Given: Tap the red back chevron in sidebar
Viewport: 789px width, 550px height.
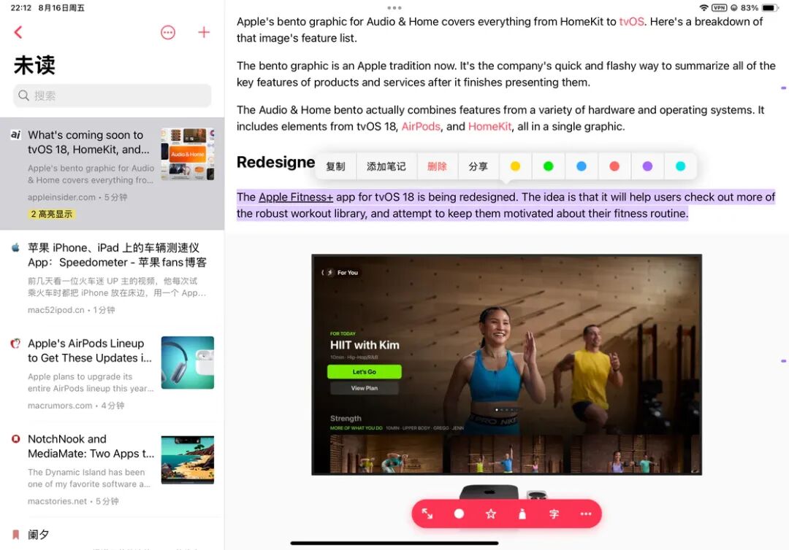Looking at the screenshot, I should 18,33.
